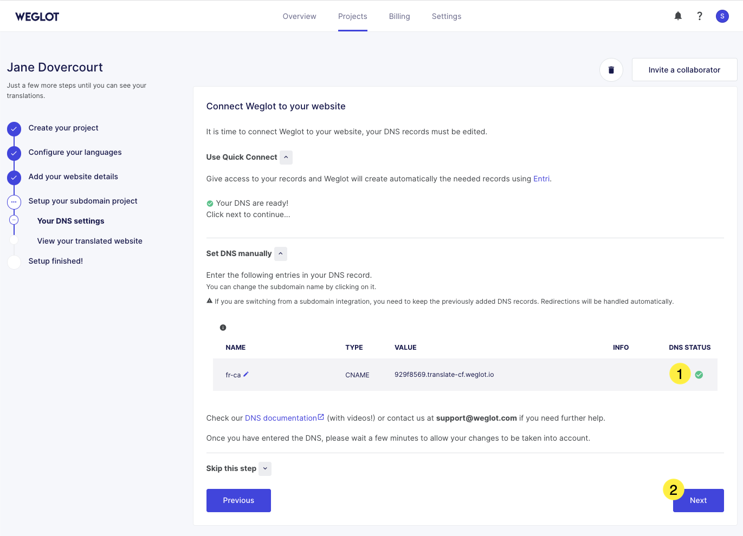Click the NAME column header
The width and height of the screenshot is (743, 536).
[x=236, y=348]
